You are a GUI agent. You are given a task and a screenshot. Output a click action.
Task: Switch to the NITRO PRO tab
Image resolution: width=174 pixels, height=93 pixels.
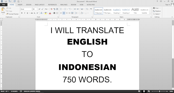point(91,5)
